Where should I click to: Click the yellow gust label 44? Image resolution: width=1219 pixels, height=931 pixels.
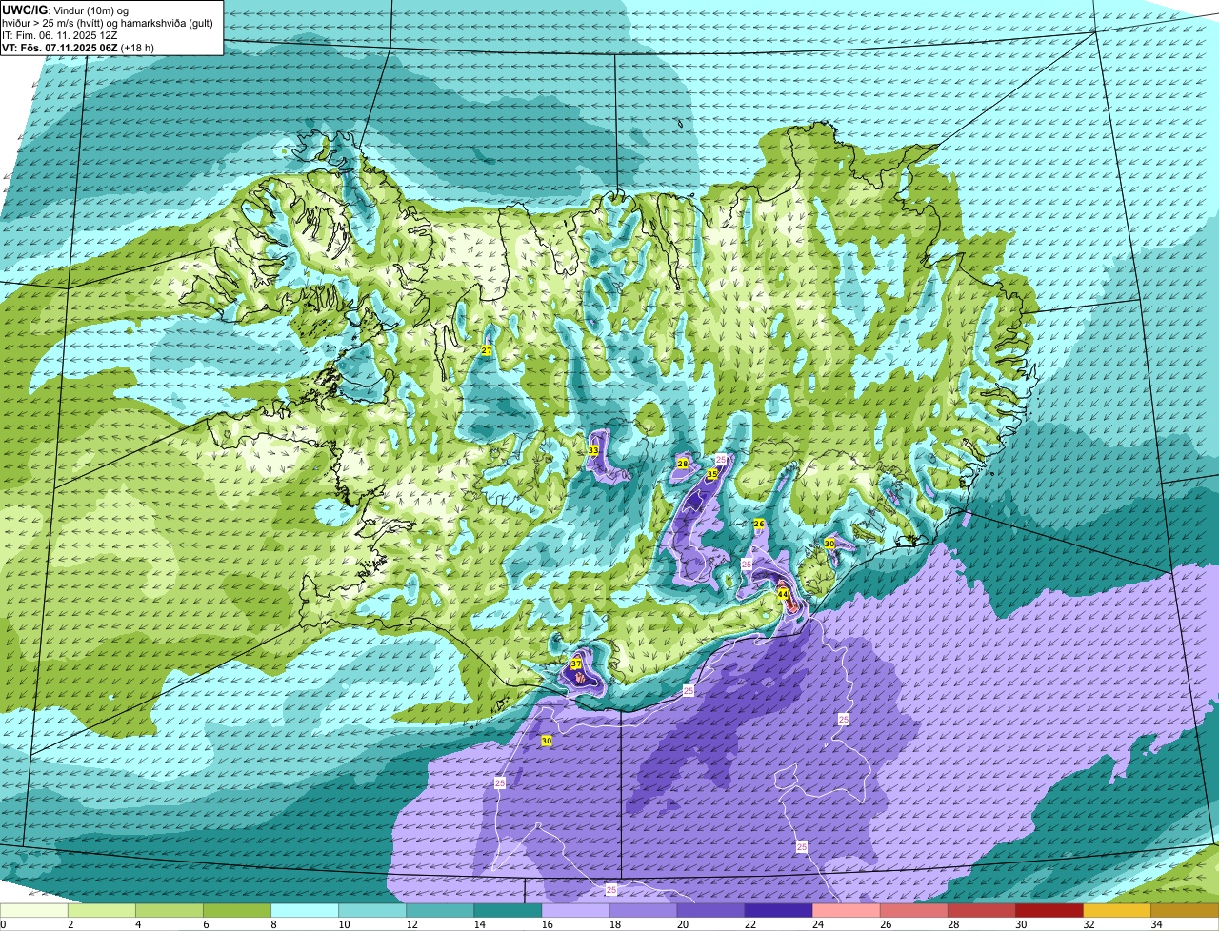coord(783,594)
